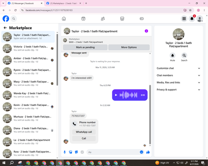Go to Facebook Home icon
Image resolution: width=208 pixels, height=166 pixels.
coord(64,19)
